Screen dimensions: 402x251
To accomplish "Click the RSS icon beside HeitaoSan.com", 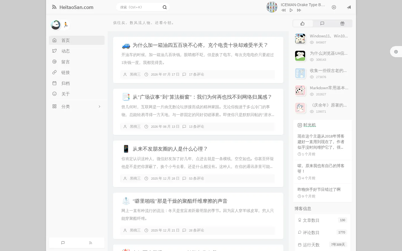I will coord(54,7).
